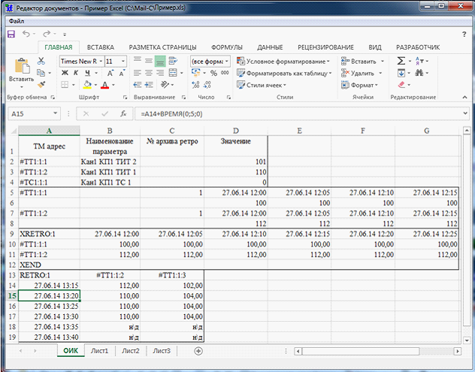Screen dimensions: 475x372
Task: Click the font color red A swatch
Action: [104, 85]
